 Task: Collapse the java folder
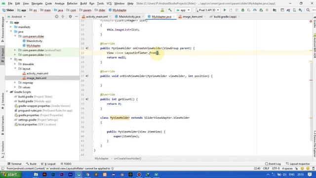click(x=11, y=32)
